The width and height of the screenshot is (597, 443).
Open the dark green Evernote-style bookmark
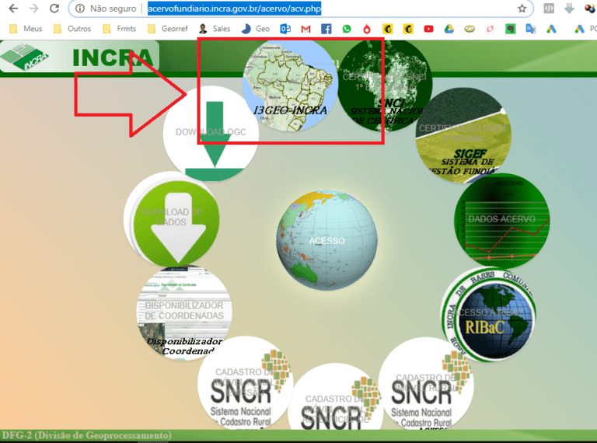tap(510, 29)
